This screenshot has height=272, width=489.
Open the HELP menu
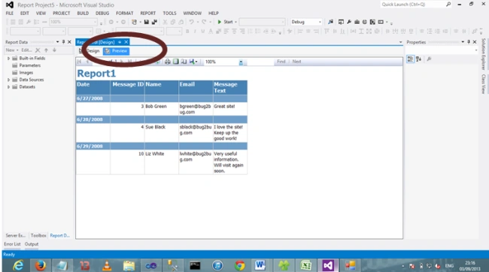[x=214, y=13]
